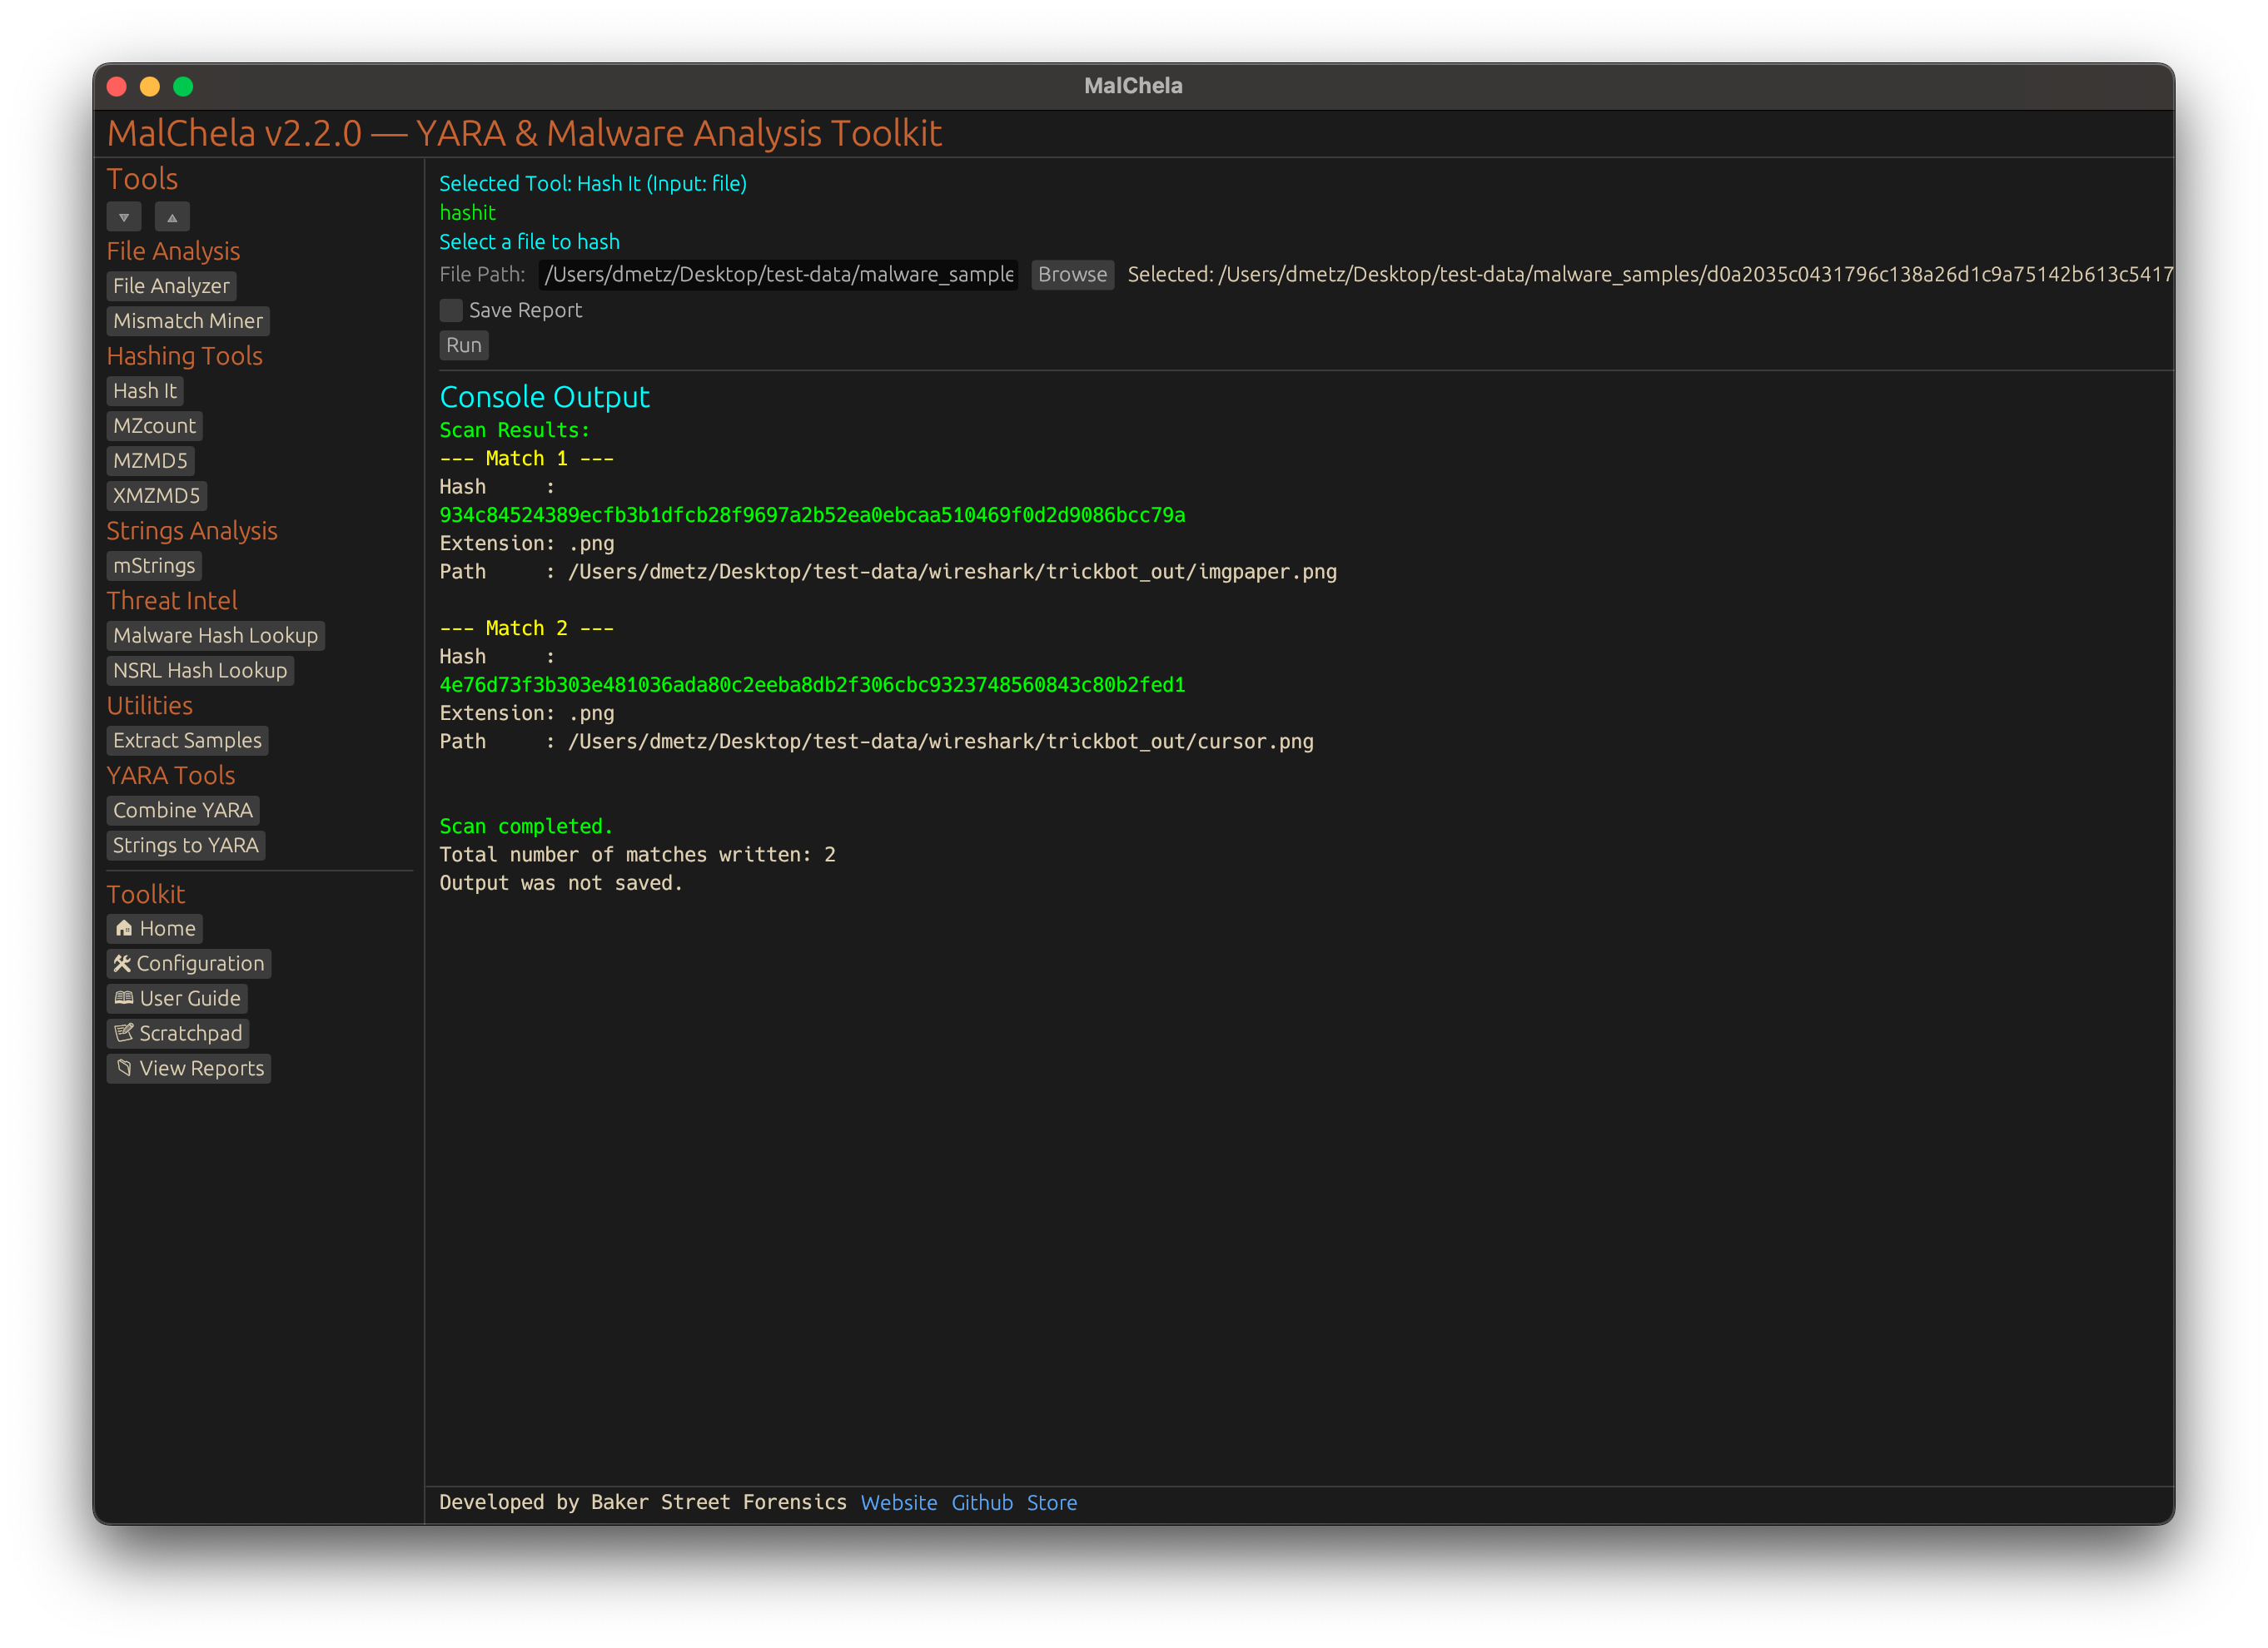Open the File Analyzer tool

(171, 285)
